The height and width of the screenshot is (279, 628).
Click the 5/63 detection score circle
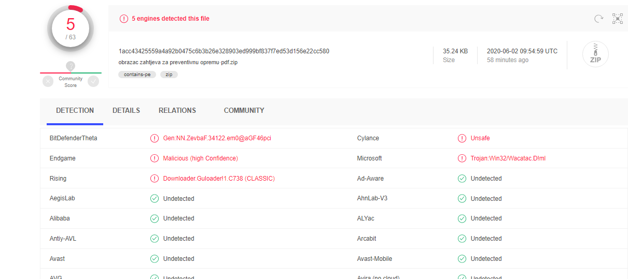71,28
